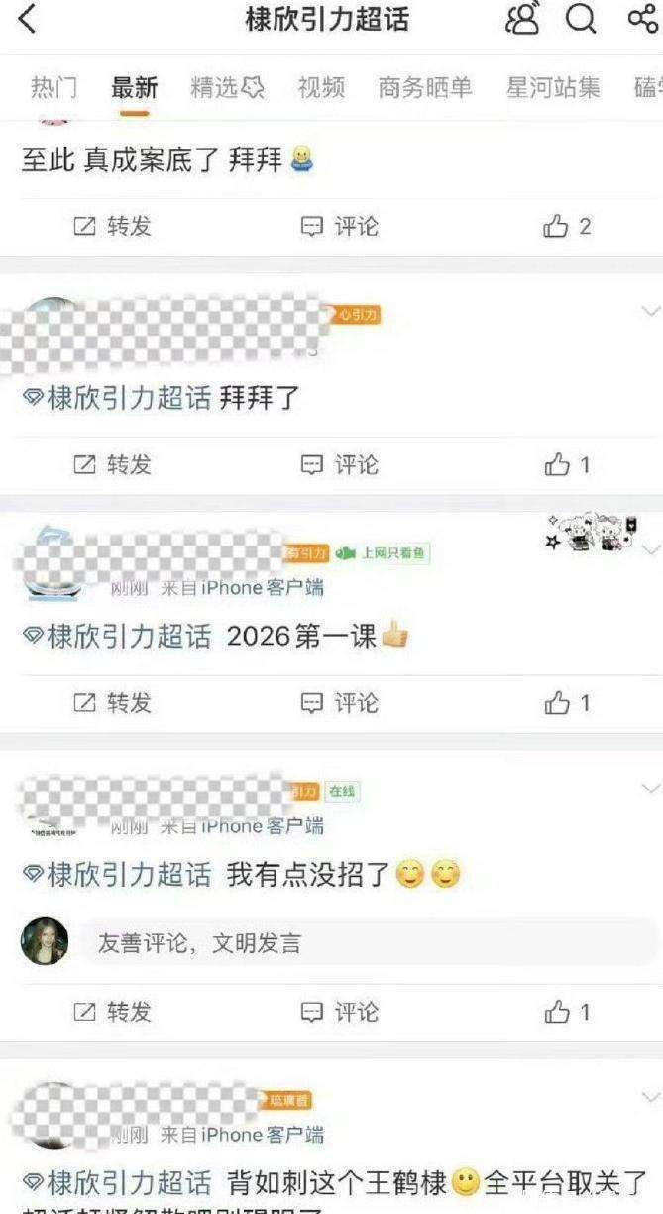The height and width of the screenshot is (1214, 663).
Task: Switch to the 热门 tab
Action: (x=54, y=88)
